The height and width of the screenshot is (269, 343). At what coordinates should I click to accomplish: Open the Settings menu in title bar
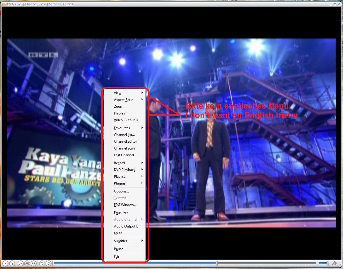coord(55,4)
